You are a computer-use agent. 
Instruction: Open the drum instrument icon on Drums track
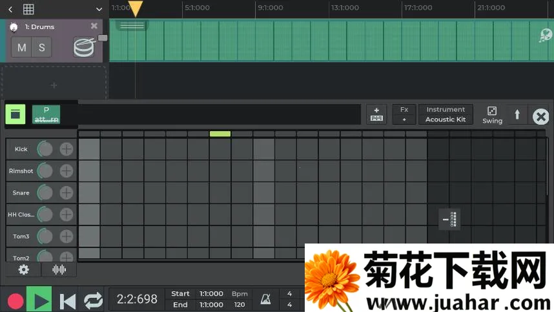click(x=85, y=47)
